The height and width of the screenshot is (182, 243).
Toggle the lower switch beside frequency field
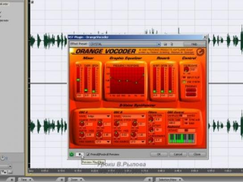click(x=186, y=123)
